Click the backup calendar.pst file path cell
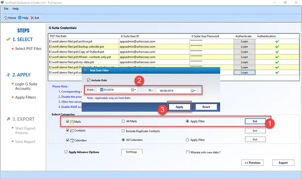 [x=83, y=46]
